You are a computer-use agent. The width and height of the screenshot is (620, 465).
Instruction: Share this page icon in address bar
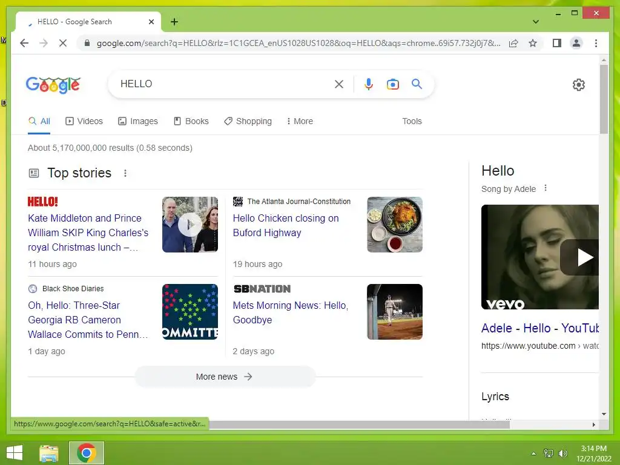(513, 43)
